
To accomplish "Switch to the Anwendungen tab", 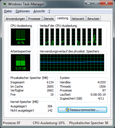I will tap(15, 19).
